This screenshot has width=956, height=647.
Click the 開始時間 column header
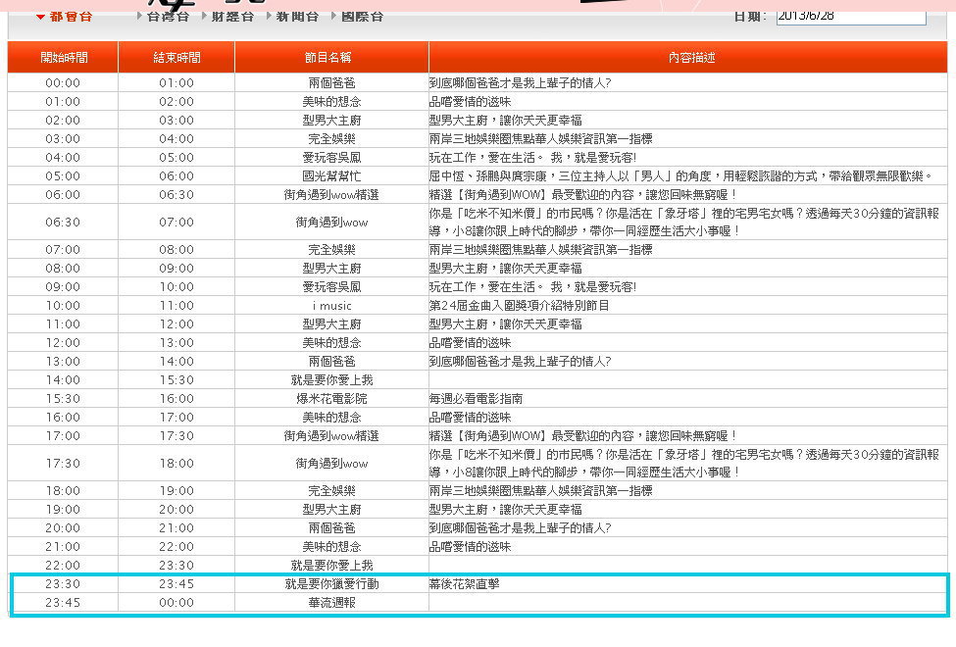[64, 57]
